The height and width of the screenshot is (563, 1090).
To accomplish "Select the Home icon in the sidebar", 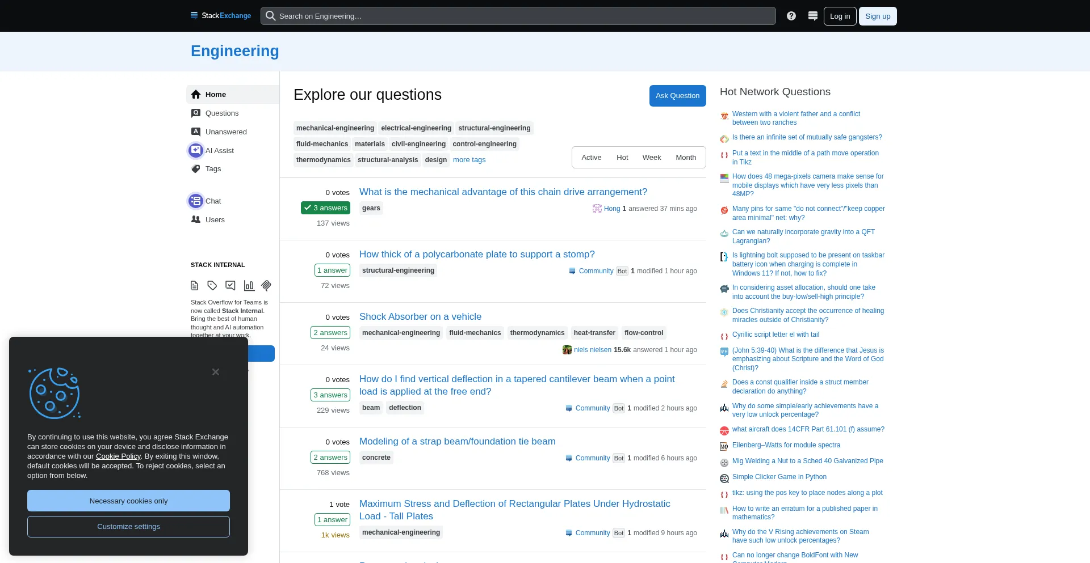I will (195, 94).
